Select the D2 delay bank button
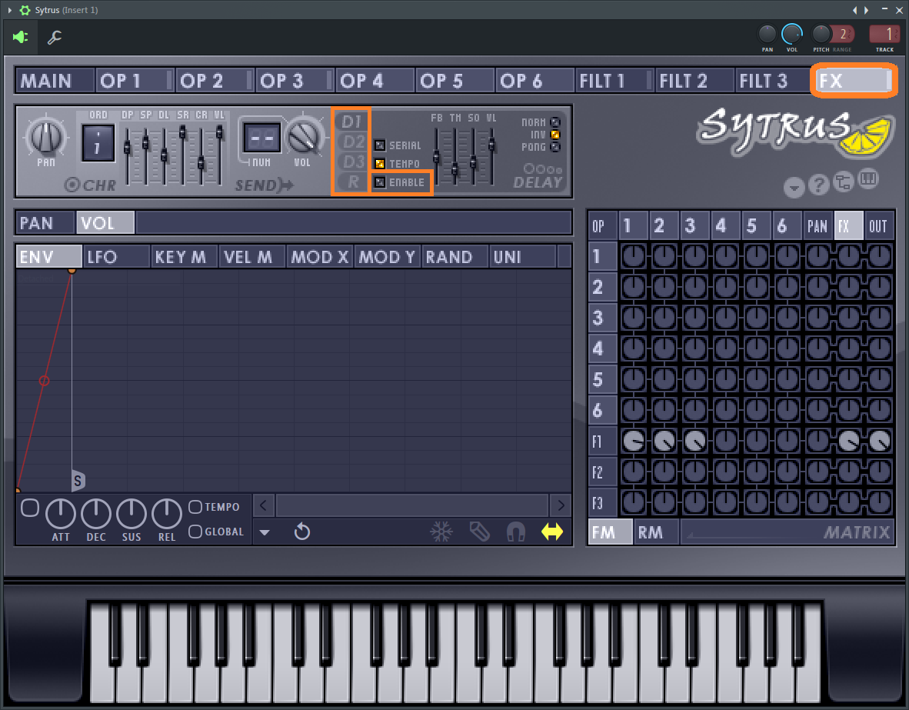This screenshot has height=710, width=909. (353, 142)
